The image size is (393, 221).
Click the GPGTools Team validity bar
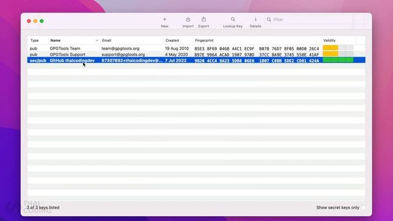coord(338,48)
